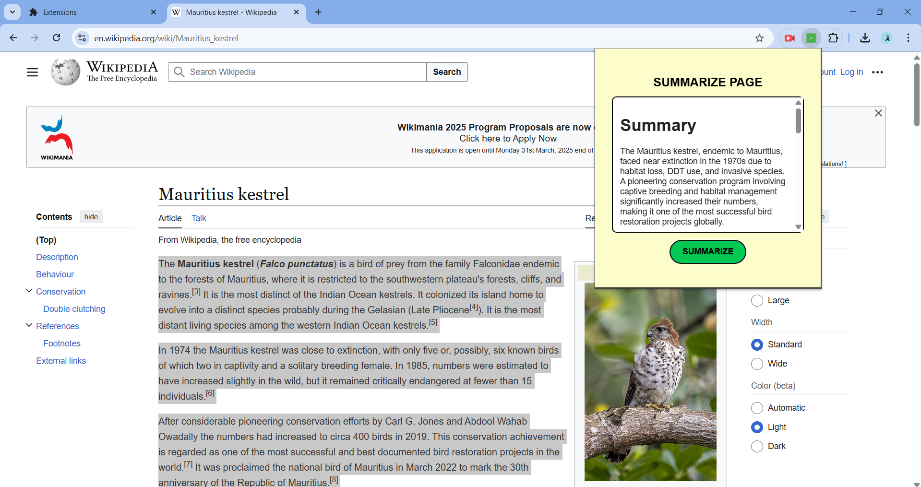The image size is (921, 487).
Task: Open footnote reference [7]
Action: 188,464
